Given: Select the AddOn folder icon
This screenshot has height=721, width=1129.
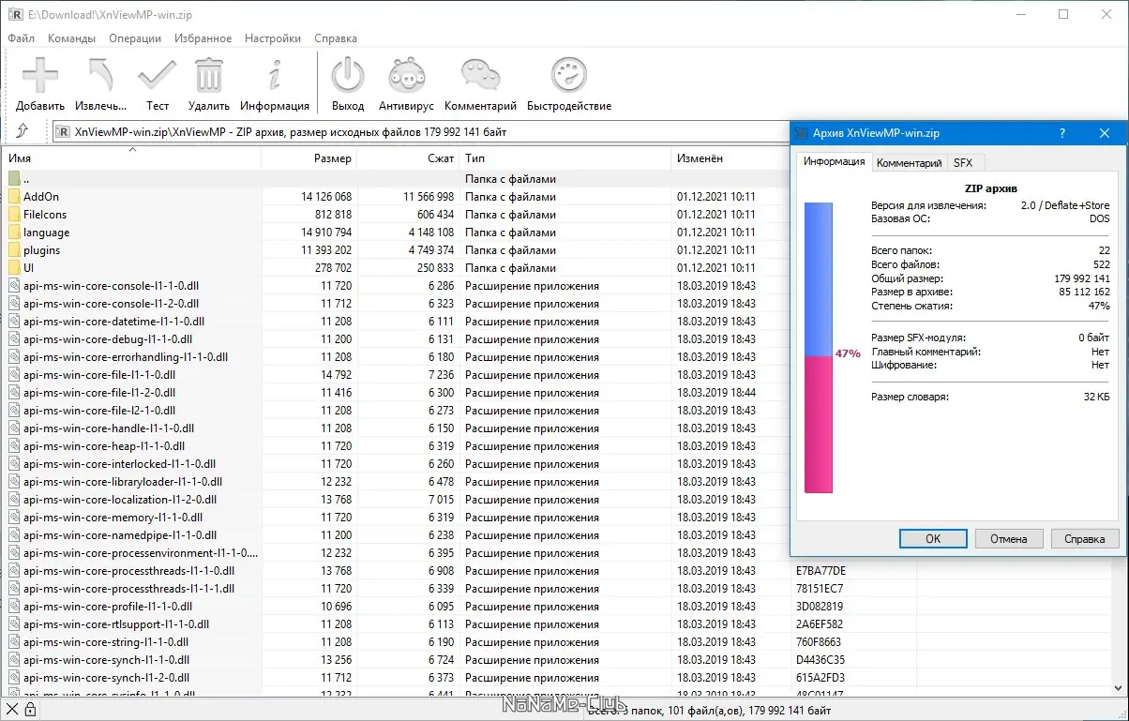Looking at the screenshot, I should [14, 197].
